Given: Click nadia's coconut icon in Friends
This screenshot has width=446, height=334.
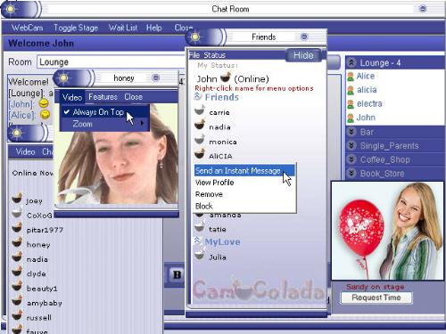Looking at the screenshot, I should pos(200,125).
